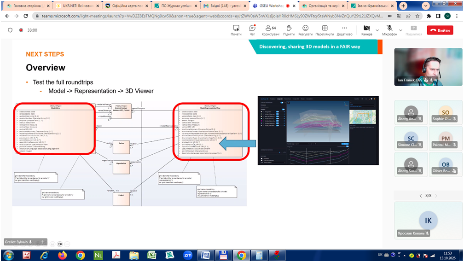Click the red recording indicator
This screenshot has height=262, width=464.
tap(21, 30)
